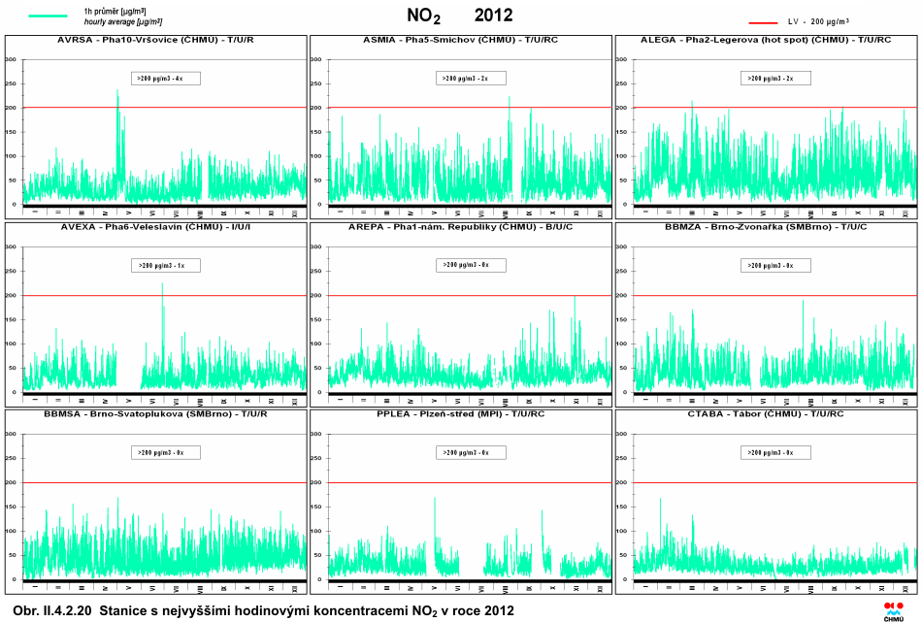The width and height of the screenshot is (922, 622).
Task: Click the exceedance count box in ASMIA chart
Action: [x=471, y=78]
